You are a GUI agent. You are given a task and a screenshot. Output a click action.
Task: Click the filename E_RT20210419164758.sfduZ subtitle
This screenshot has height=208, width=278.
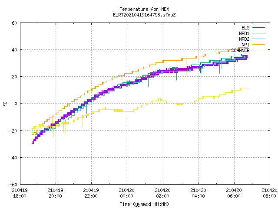(x=144, y=15)
